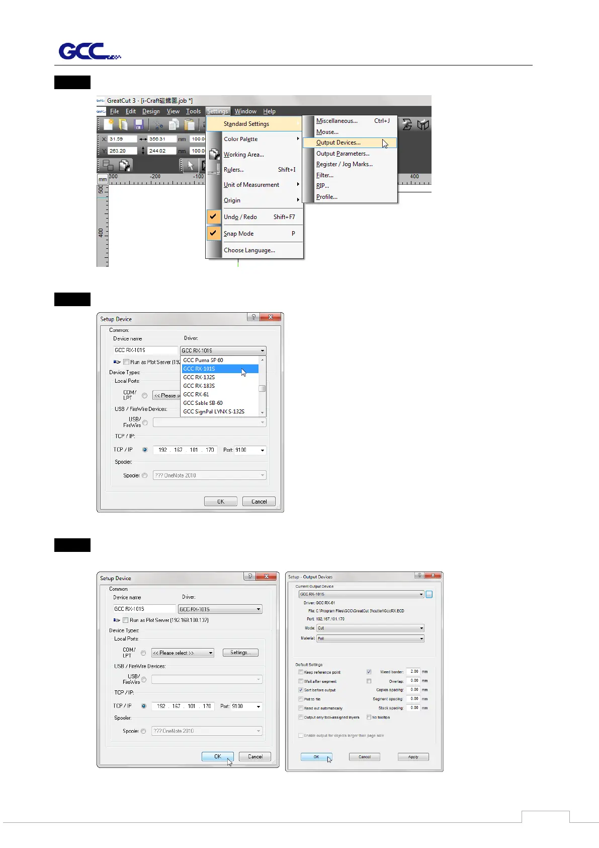Click Apply in Output Devices dialog

coord(413,757)
